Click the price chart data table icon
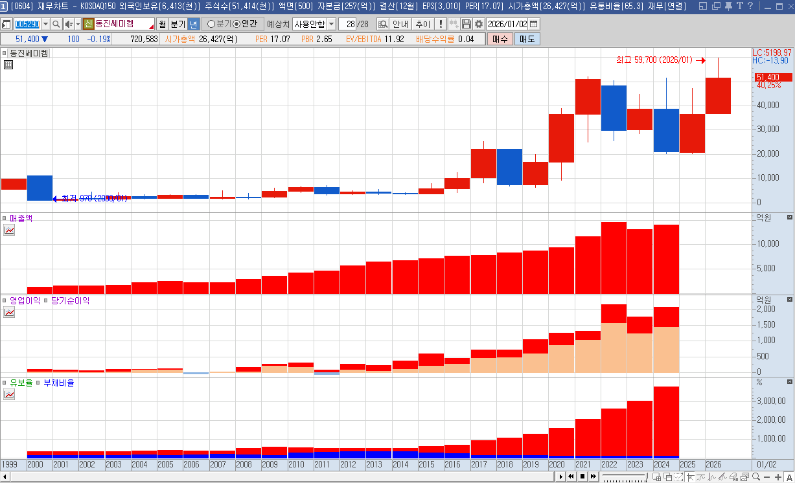Image resolution: width=795 pixels, height=483 pixels. coord(8,65)
